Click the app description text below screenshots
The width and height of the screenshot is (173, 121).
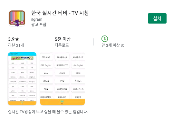[x=48, y=112]
